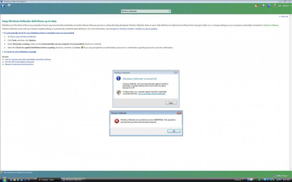292x182 pixels.
Task: Click the heading 'Keep Windows Defender definitions up to date'
Action: click(x=29, y=21)
